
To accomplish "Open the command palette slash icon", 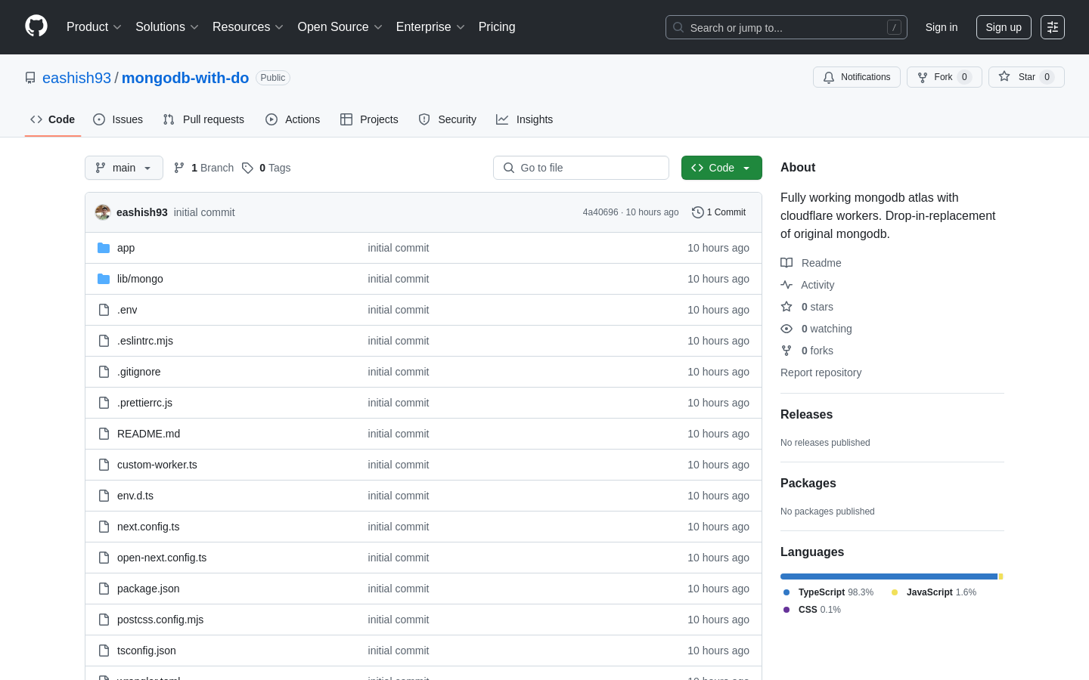I will point(894,27).
